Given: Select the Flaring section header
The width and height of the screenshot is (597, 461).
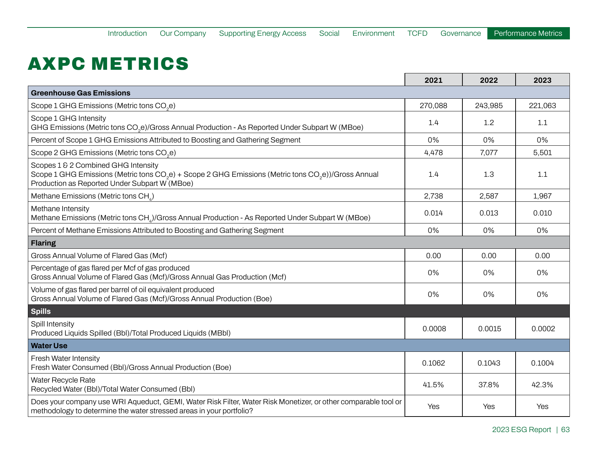Looking at the screenshot, I should pyautogui.click(x=299, y=243).
